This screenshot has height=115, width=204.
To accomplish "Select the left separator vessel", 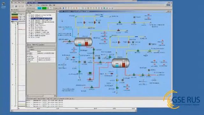I will (83, 42).
